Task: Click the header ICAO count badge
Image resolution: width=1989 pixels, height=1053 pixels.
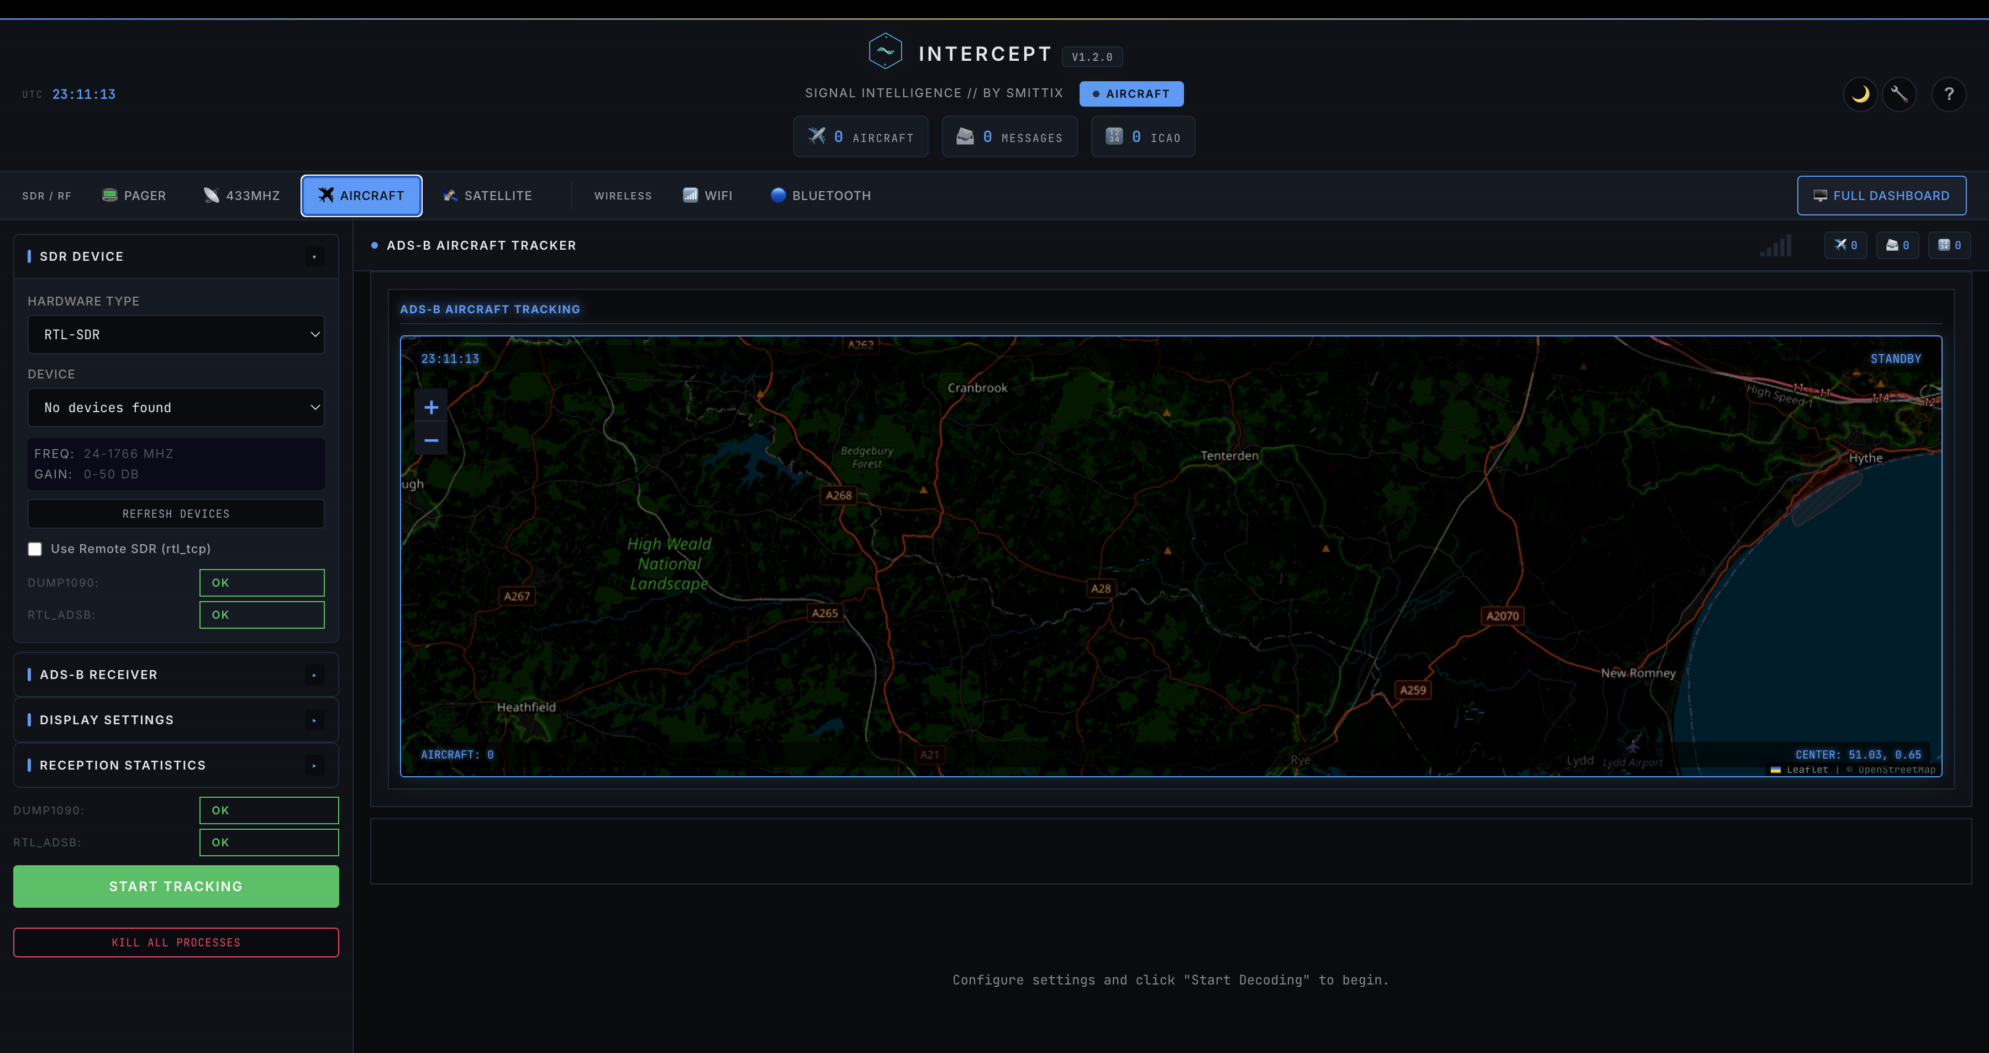Action: pos(1143,136)
